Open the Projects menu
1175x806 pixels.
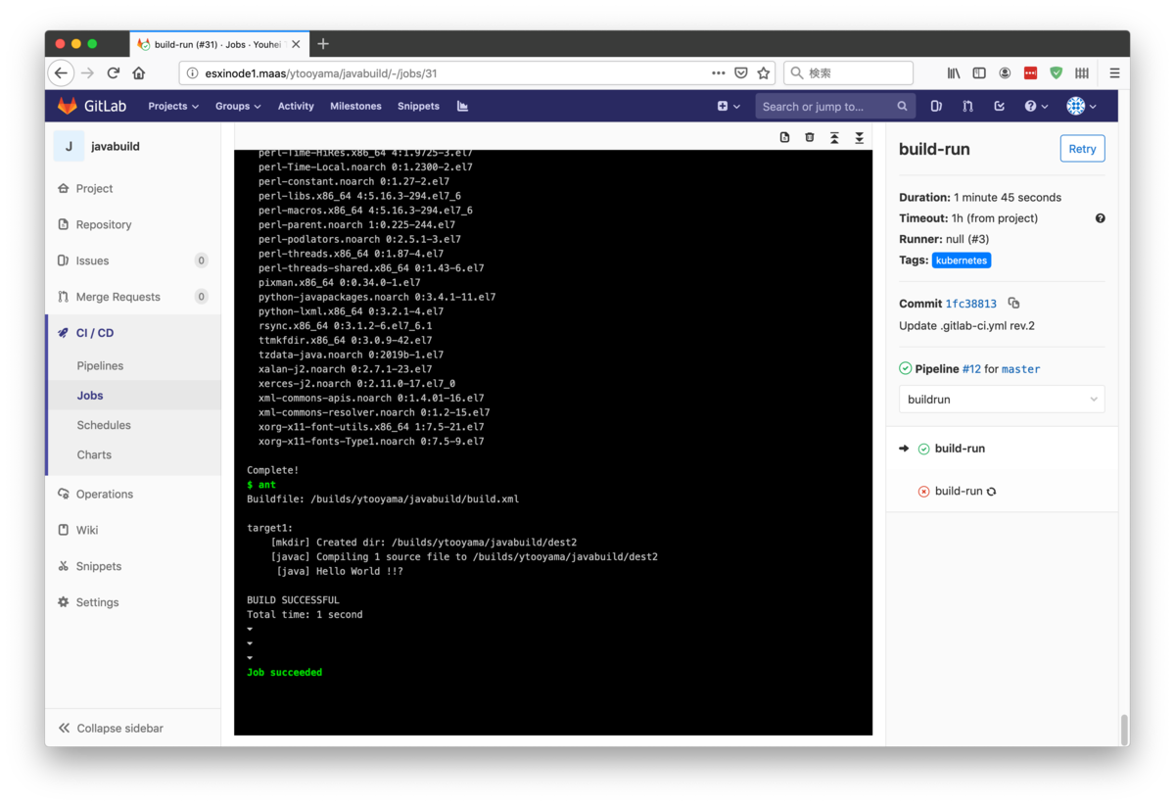tap(173, 106)
